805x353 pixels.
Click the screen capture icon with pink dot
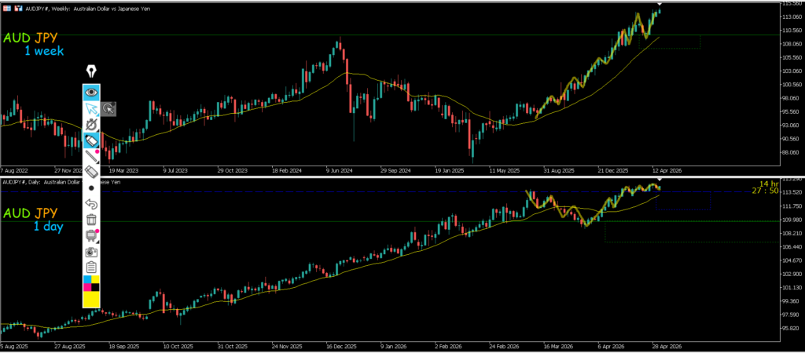point(92,235)
